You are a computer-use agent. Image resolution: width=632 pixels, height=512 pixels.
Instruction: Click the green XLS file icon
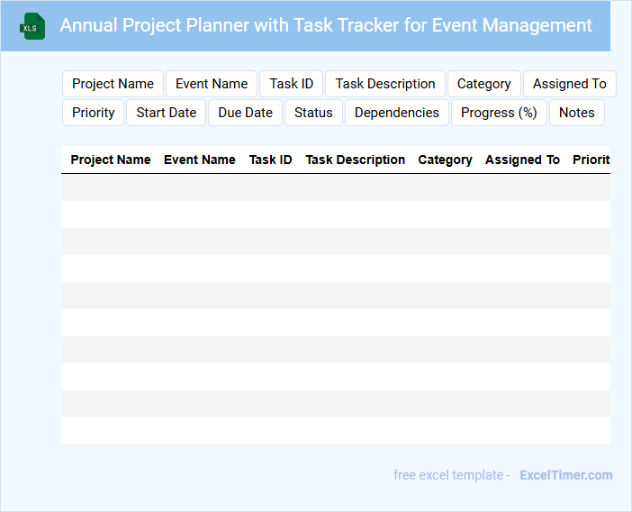tap(33, 26)
